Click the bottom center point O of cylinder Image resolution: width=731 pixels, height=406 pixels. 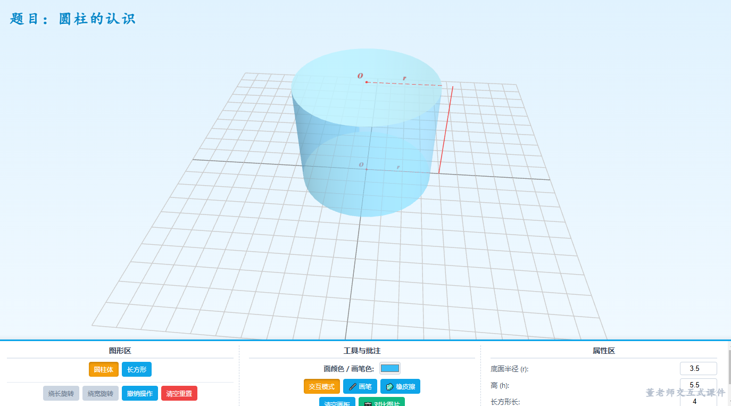(367, 169)
